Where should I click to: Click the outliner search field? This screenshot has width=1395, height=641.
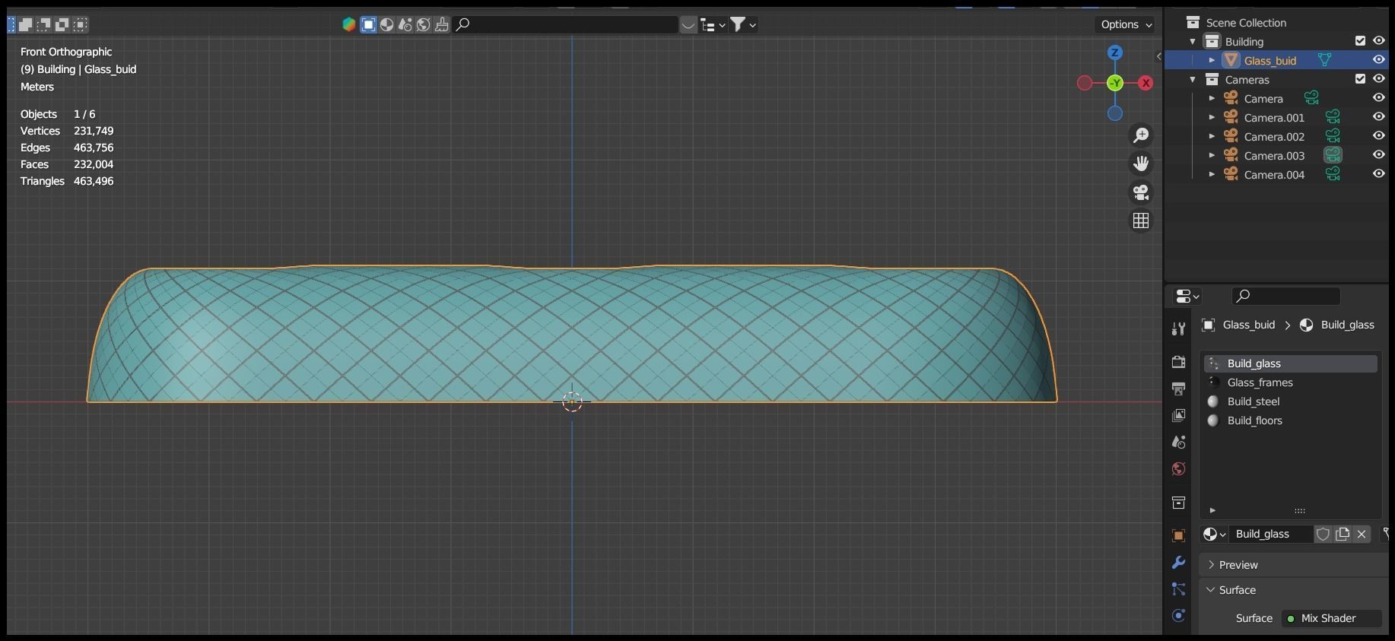(565, 24)
